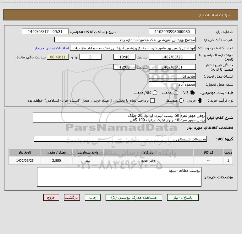Click the تاریخ نیاز column header
The image size is (242, 234).
coord(25,152)
